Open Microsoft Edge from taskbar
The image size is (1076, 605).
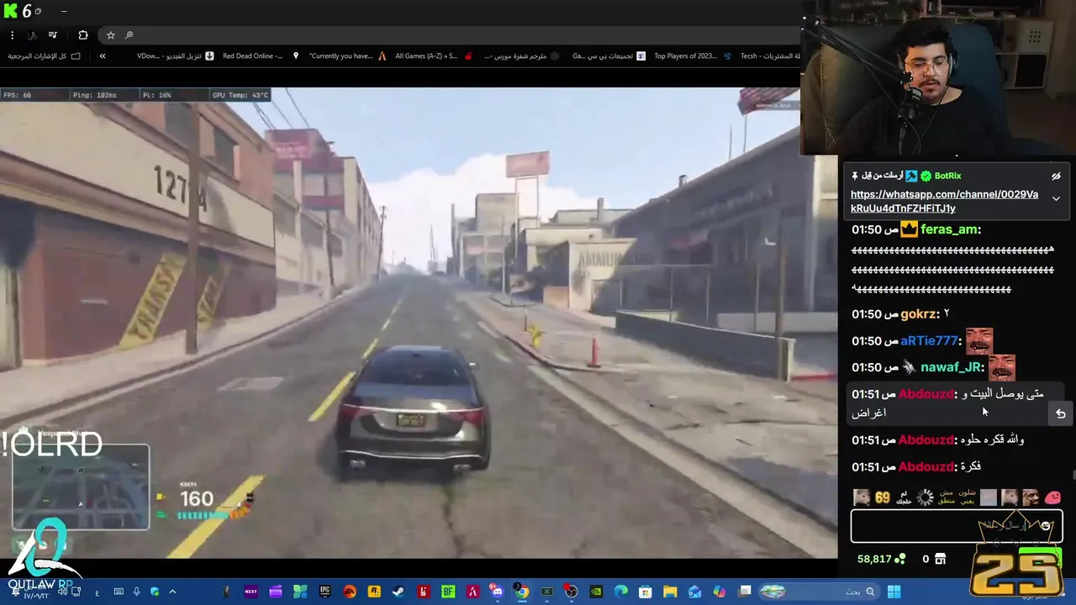[x=620, y=592]
